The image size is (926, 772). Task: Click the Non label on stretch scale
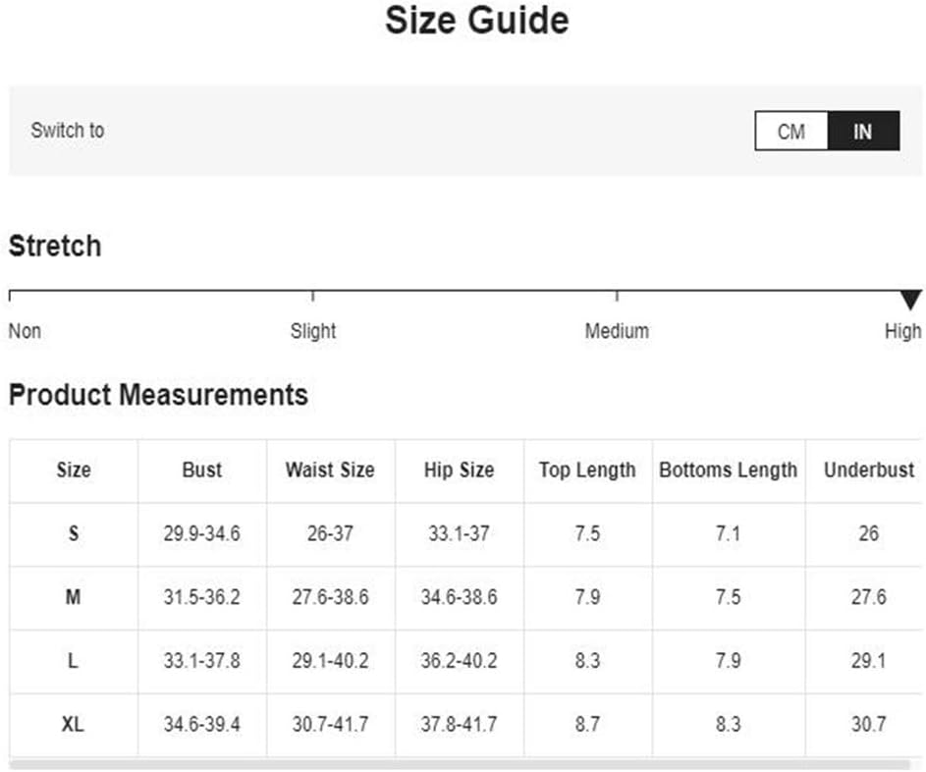(x=25, y=331)
